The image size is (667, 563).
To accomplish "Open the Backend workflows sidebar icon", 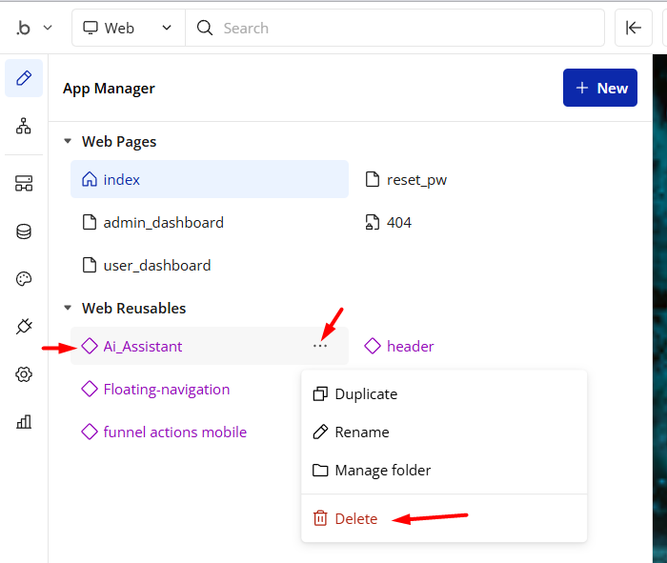I will (x=24, y=184).
